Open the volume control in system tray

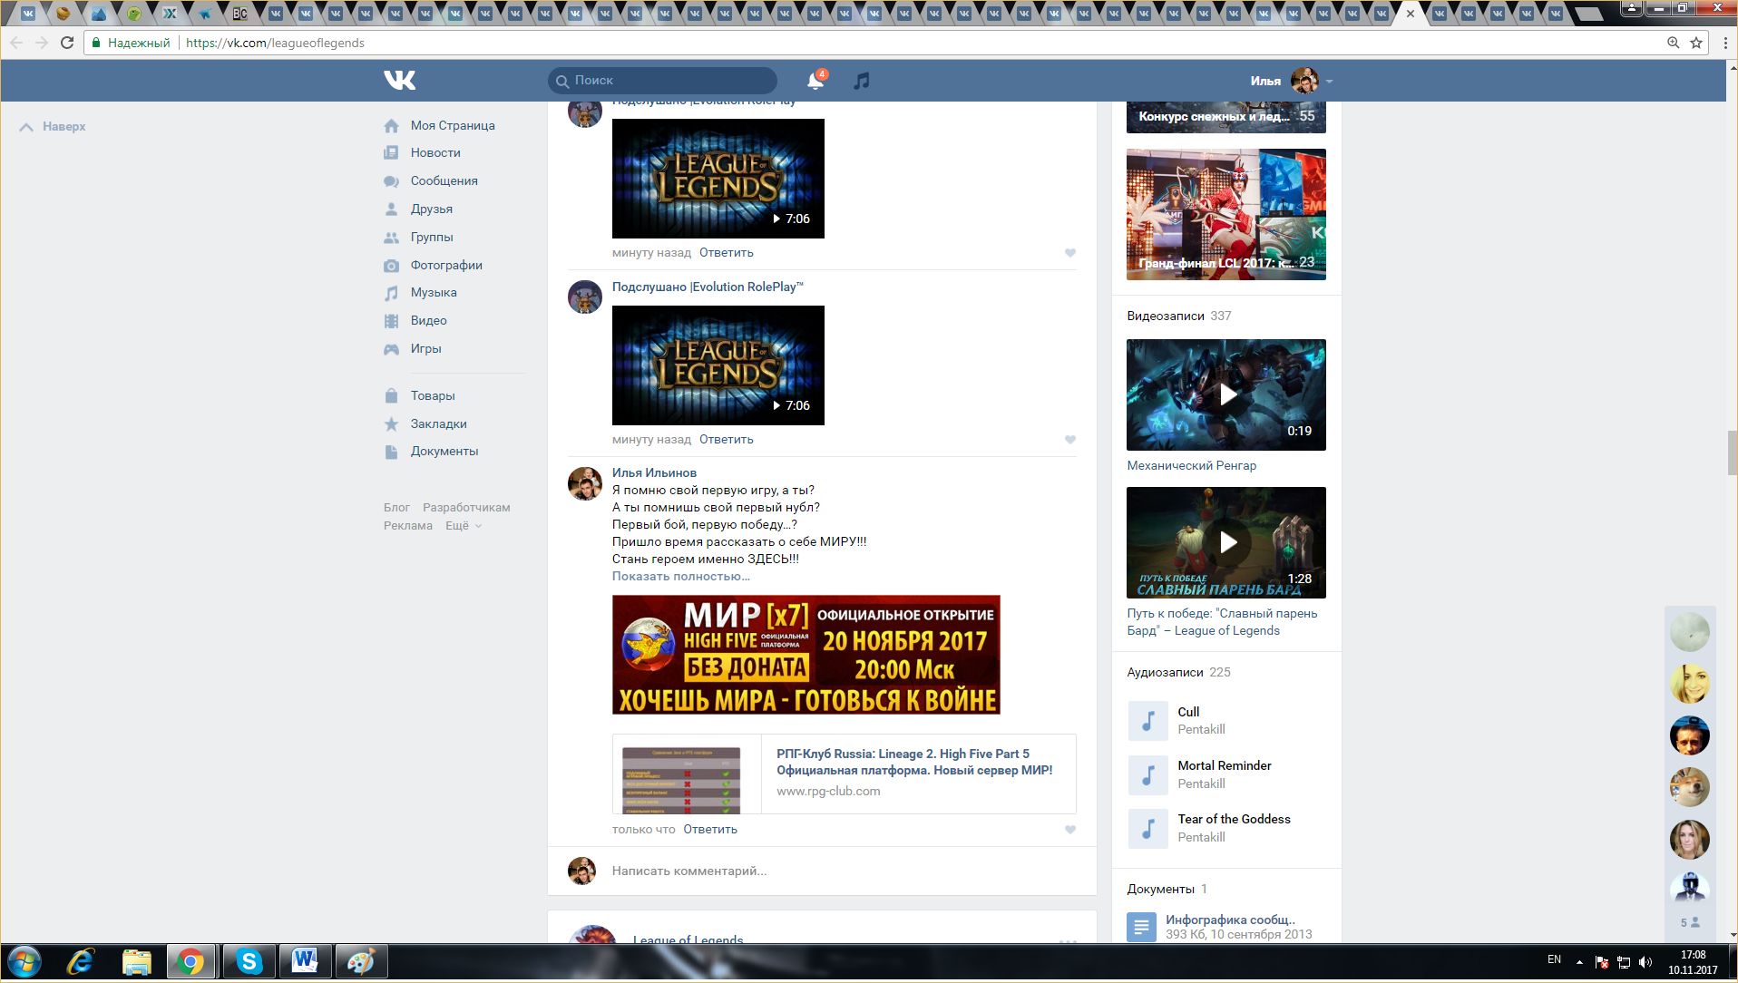point(1645,962)
